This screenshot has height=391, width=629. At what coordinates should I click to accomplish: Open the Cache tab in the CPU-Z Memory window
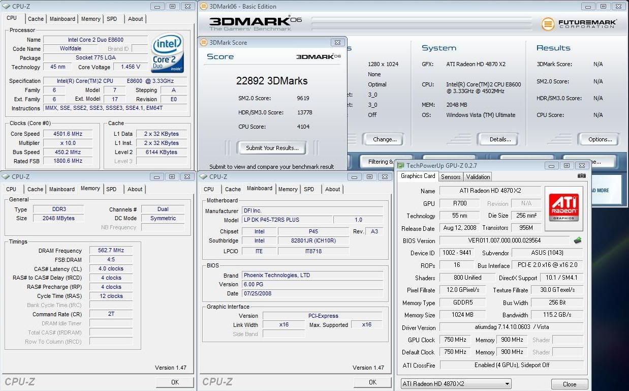point(35,189)
